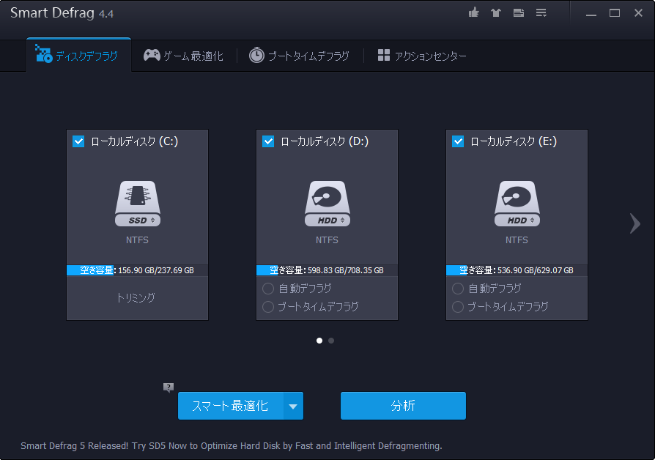Enable ブートタイムデフラグ for disk E:
The height and width of the screenshot is (460, 655).
click(458, 307)
